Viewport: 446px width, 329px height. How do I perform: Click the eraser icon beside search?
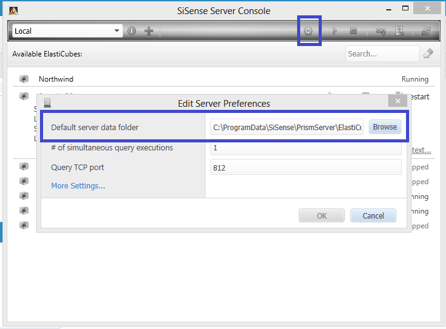pyautogui.click(x=428, y=53)
